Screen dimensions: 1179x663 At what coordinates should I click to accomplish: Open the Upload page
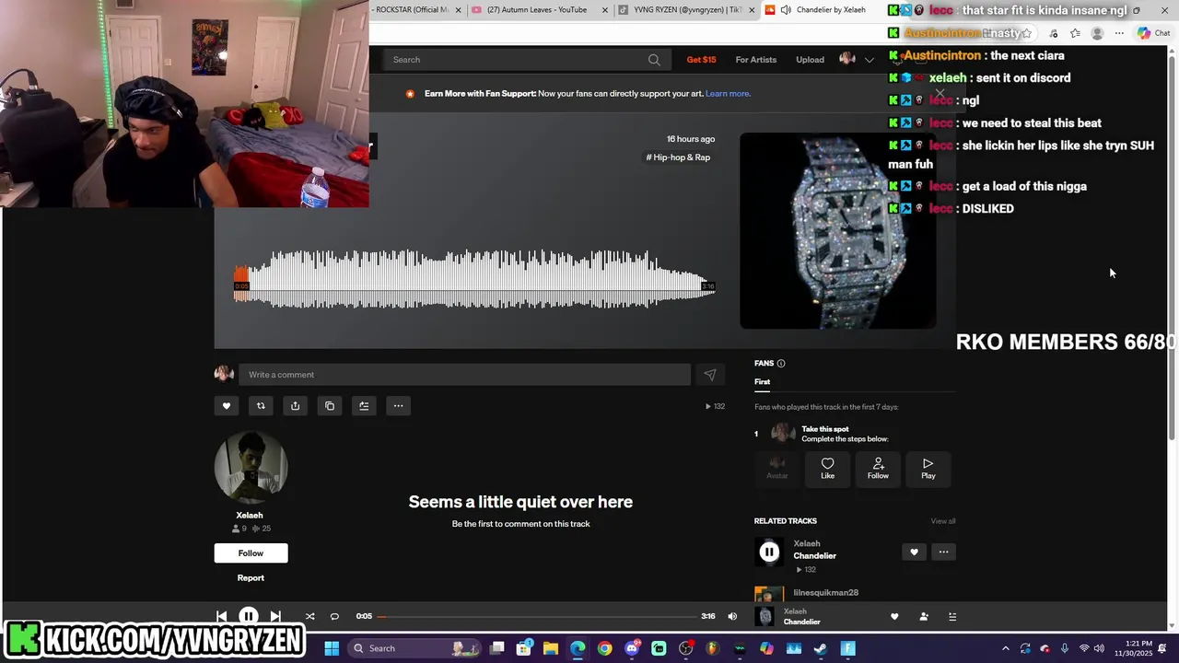[x=810, y=60]
